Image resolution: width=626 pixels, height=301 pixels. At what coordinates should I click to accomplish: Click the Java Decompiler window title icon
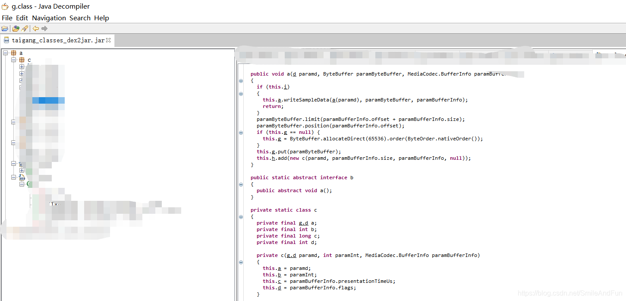coord(5,6)
